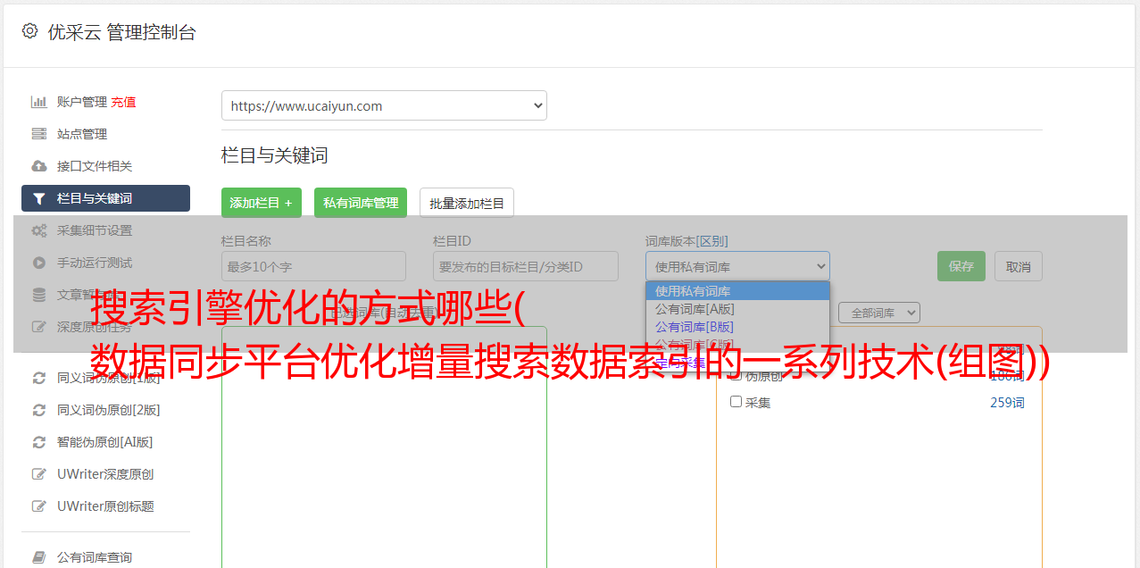The image size is (1140, 568).
Task: Choose 公有词库[B版] option
Action: click(x=695, y=327)
